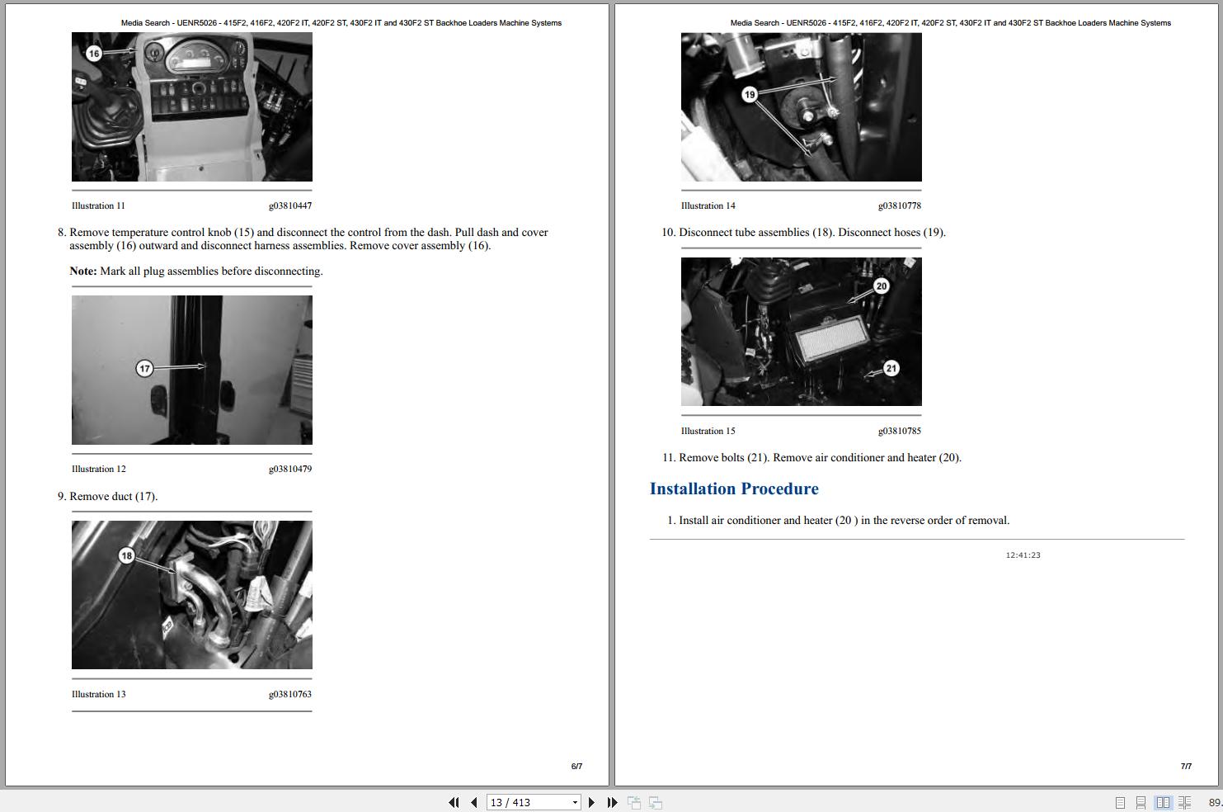Go back to the previous page
The width and height of the screenshot is (1223, 812).
(473, 801)
